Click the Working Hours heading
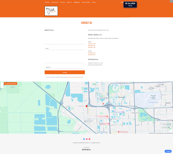Screen dimensions: 173x154 click(93, 59)
